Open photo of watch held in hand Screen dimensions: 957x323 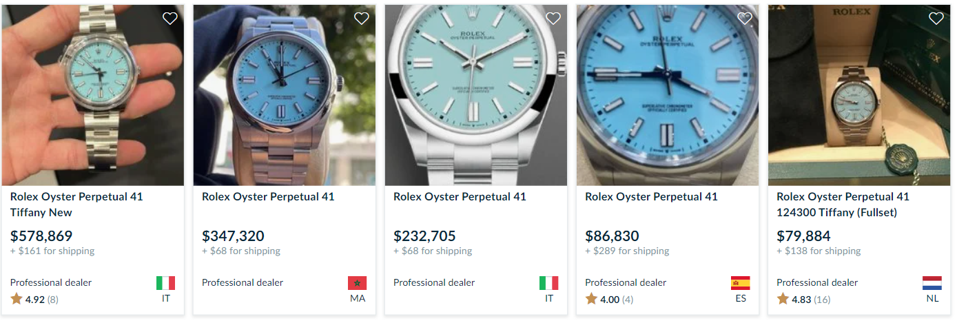pos(93,95)
